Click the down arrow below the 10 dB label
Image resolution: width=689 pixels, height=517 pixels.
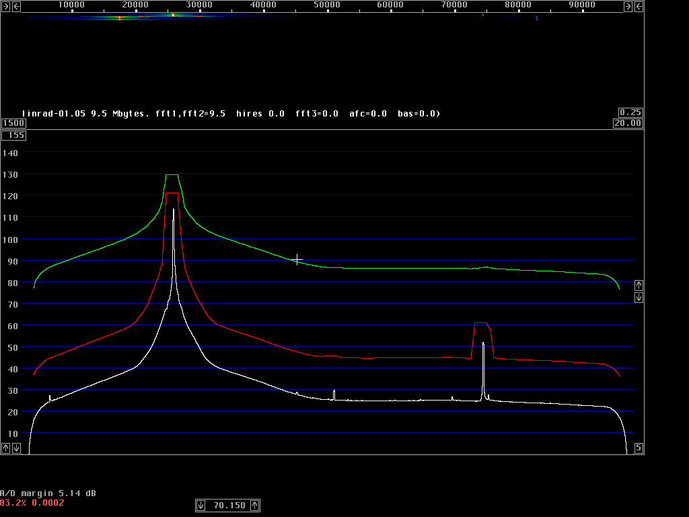coord(16,448)
